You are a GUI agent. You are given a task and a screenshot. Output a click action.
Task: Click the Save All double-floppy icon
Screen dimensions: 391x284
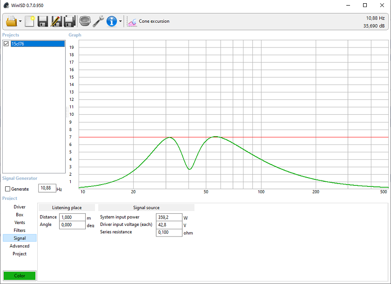tap(69, 21)
